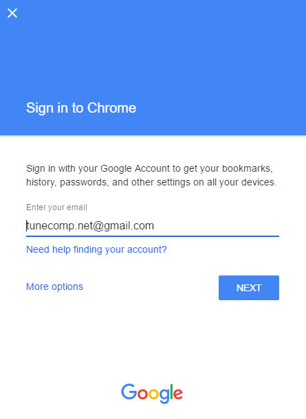
Task: Click the lowercase blue g in Google logo
Action: tap(164, 396)
